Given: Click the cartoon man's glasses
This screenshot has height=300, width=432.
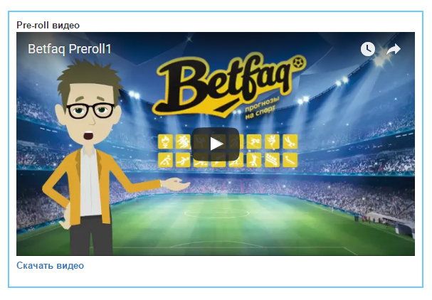Looking at the screenshot, I should tap(90, 111).
